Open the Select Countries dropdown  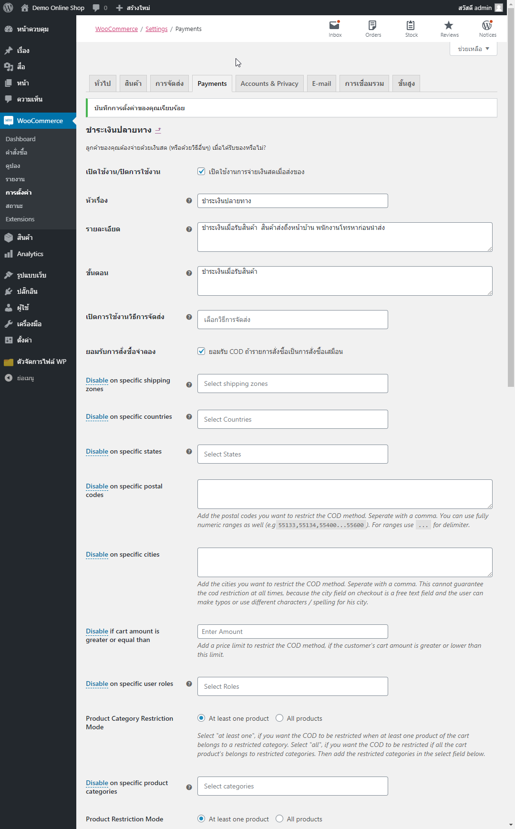(x=292, y=419)
